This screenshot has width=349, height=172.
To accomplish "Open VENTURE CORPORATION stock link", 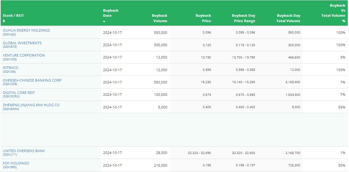I will [24, 55].
